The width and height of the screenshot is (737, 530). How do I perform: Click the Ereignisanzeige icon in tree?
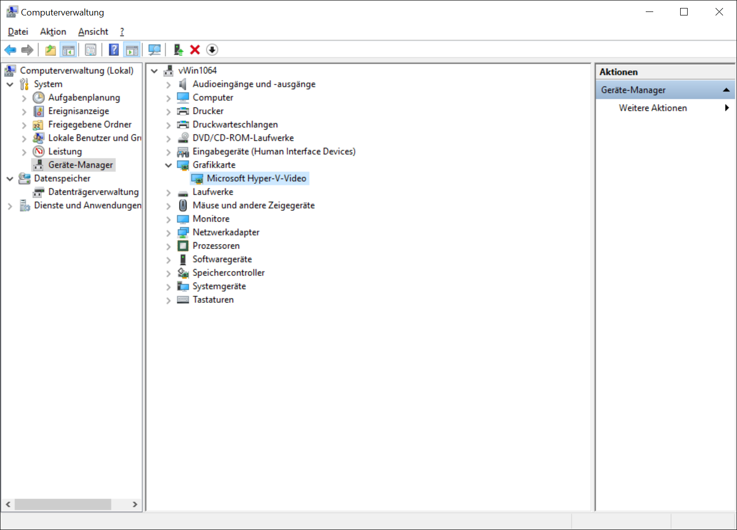point(38,111)
